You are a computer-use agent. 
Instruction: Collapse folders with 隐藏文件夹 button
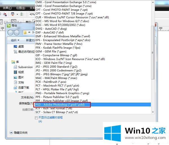pos(19,133)
